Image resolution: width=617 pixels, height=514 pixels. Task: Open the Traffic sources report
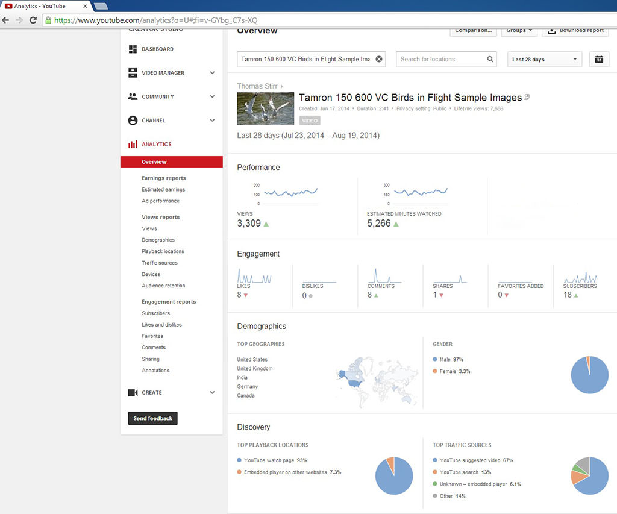pyautogui.click(x=160, y=263)
